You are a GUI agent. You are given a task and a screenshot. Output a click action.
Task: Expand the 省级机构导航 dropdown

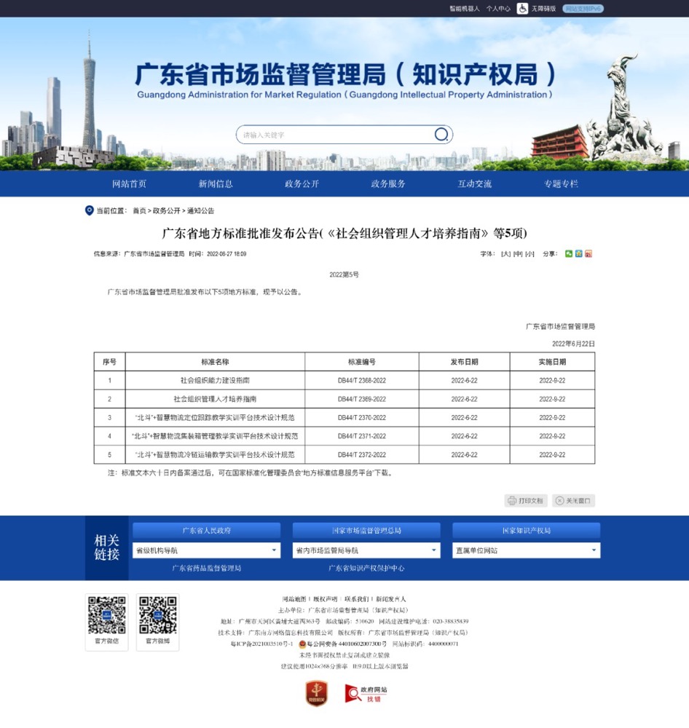(206, 551)
